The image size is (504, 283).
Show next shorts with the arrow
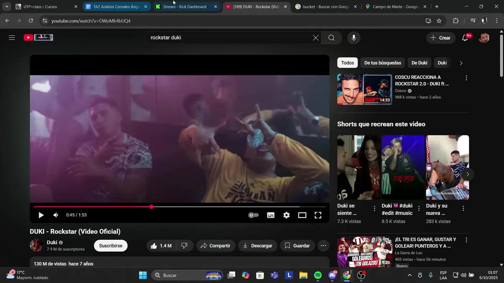(467, 174)
